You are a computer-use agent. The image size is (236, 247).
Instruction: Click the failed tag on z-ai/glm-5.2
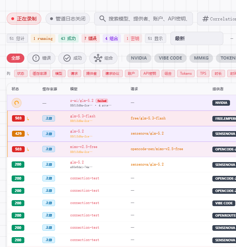pos(102,101)
